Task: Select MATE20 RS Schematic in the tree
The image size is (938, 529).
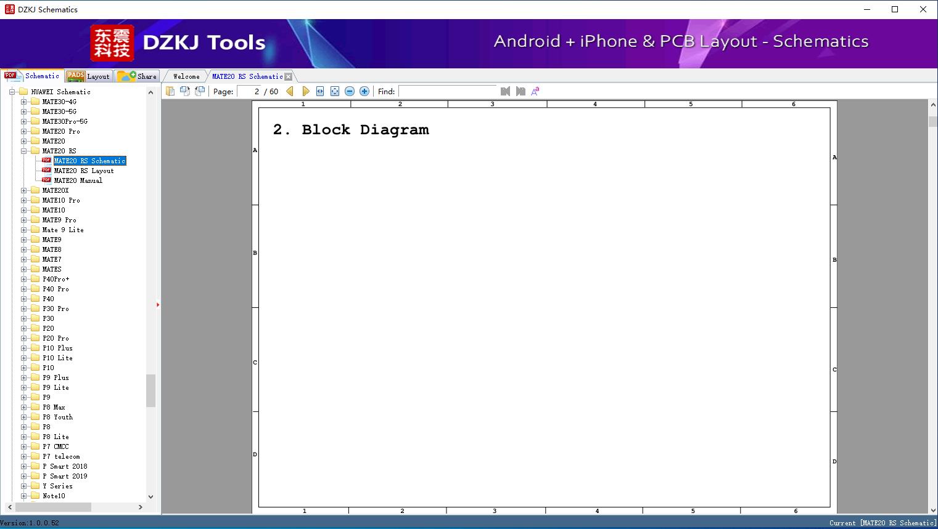Action: 90,161
